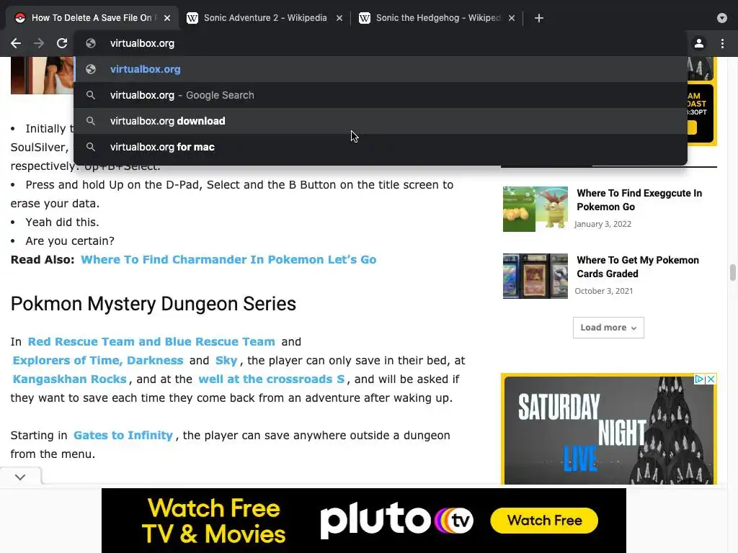Click the Exeggcute article thumbnail

pyautogui.click(x=535, y=210)
